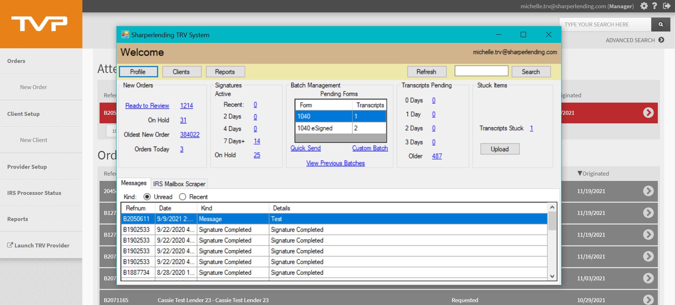
Task: Switch to the Messages tab
Action: pyautogui.click(x=134, y=183)
